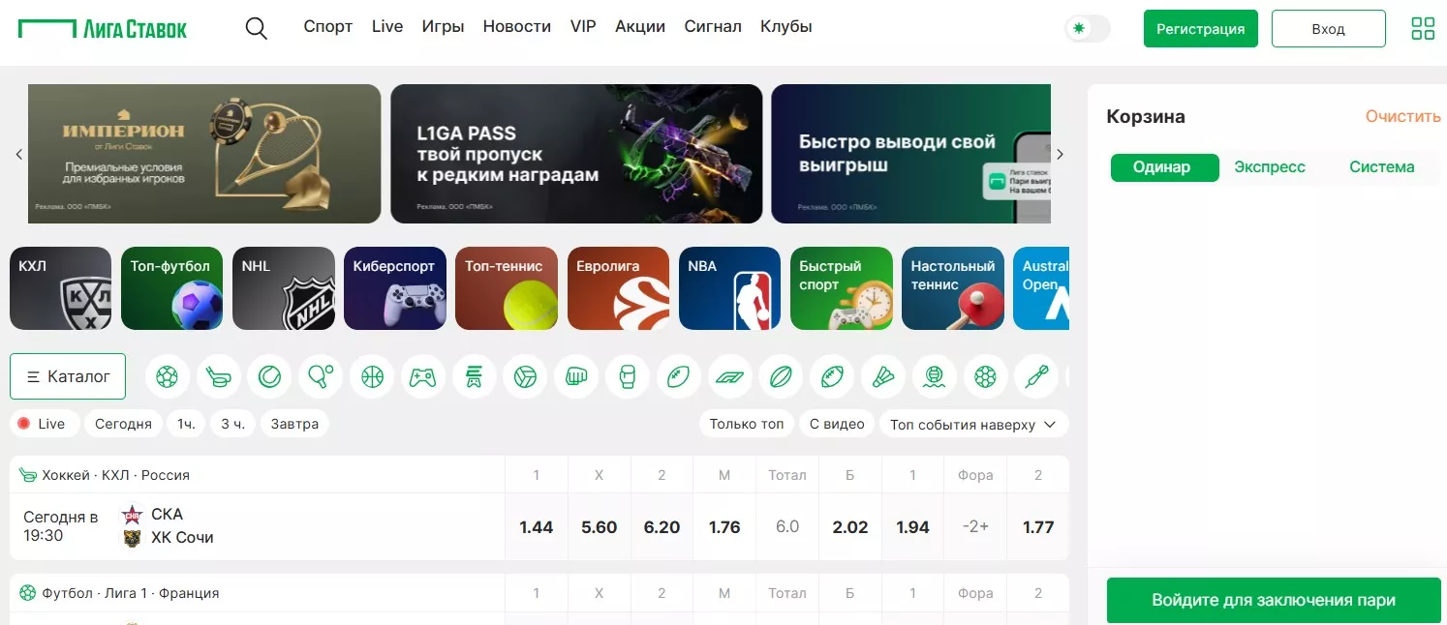
Task: Toggle the Live events filter
Action: coord(42,424)
